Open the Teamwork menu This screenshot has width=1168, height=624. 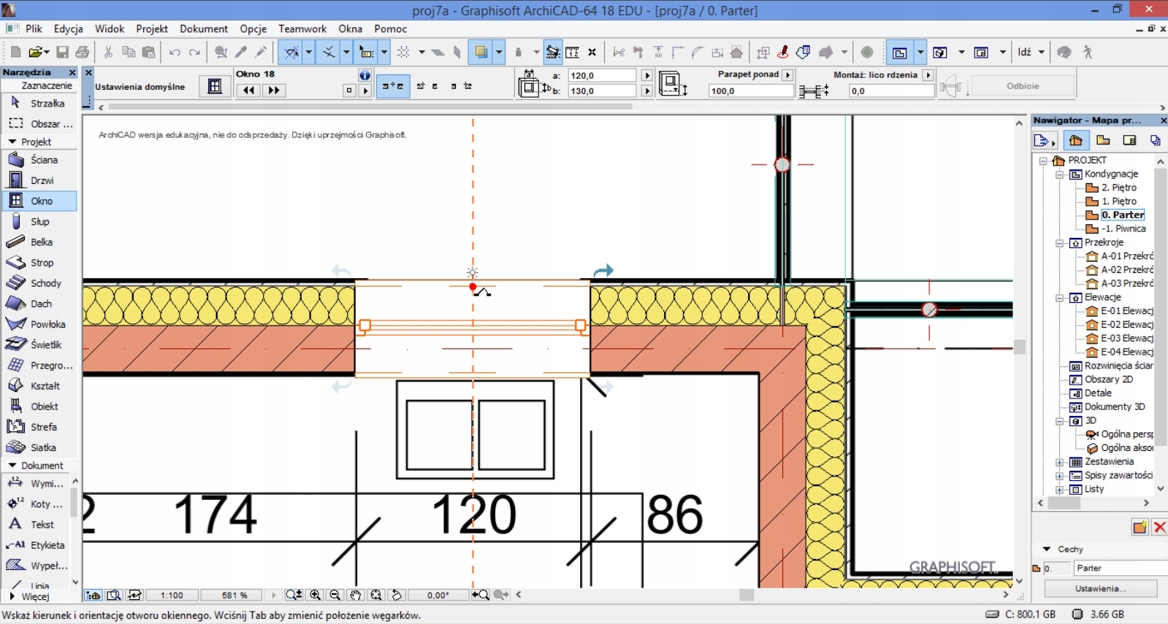302,29
